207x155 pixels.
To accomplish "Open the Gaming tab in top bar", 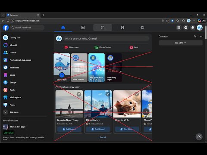I will 142,28.
